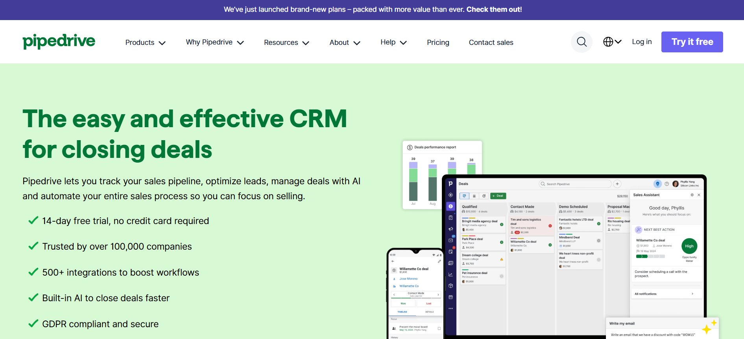
Task: Open the Mail icon with 27 badge
Action: [x=451, y=240]
